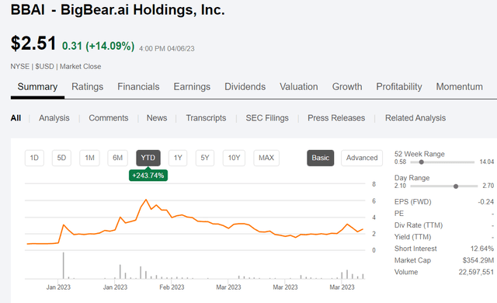This screenshot has height=303, width=497.
Task: Open the Summary tab
Action: 37,87
